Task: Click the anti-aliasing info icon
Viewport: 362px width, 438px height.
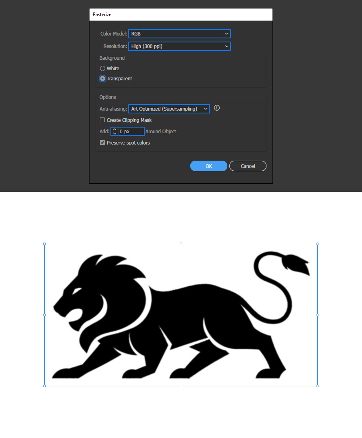Action: 217,108
